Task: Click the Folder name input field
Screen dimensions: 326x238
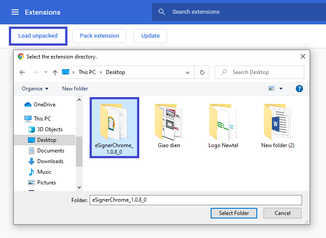Action: (x=195, y=200)
